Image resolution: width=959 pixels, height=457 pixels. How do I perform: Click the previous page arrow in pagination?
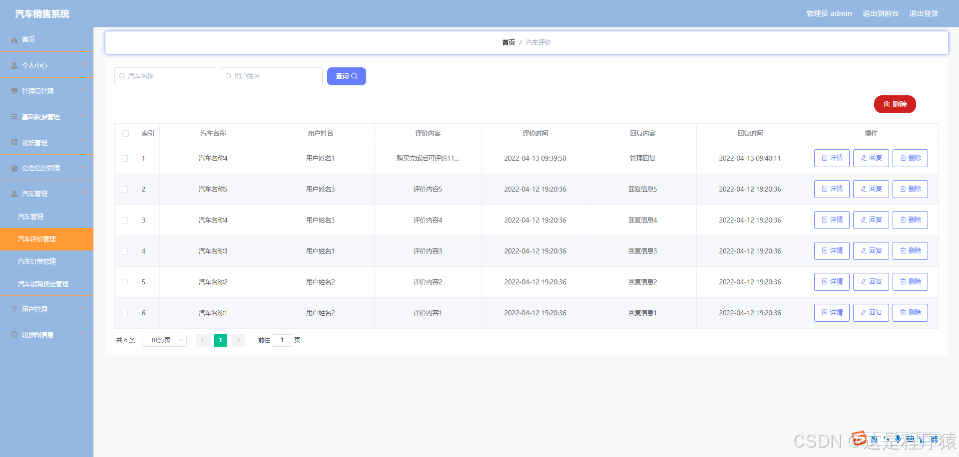pyautogui.click(x=202, y=340)
